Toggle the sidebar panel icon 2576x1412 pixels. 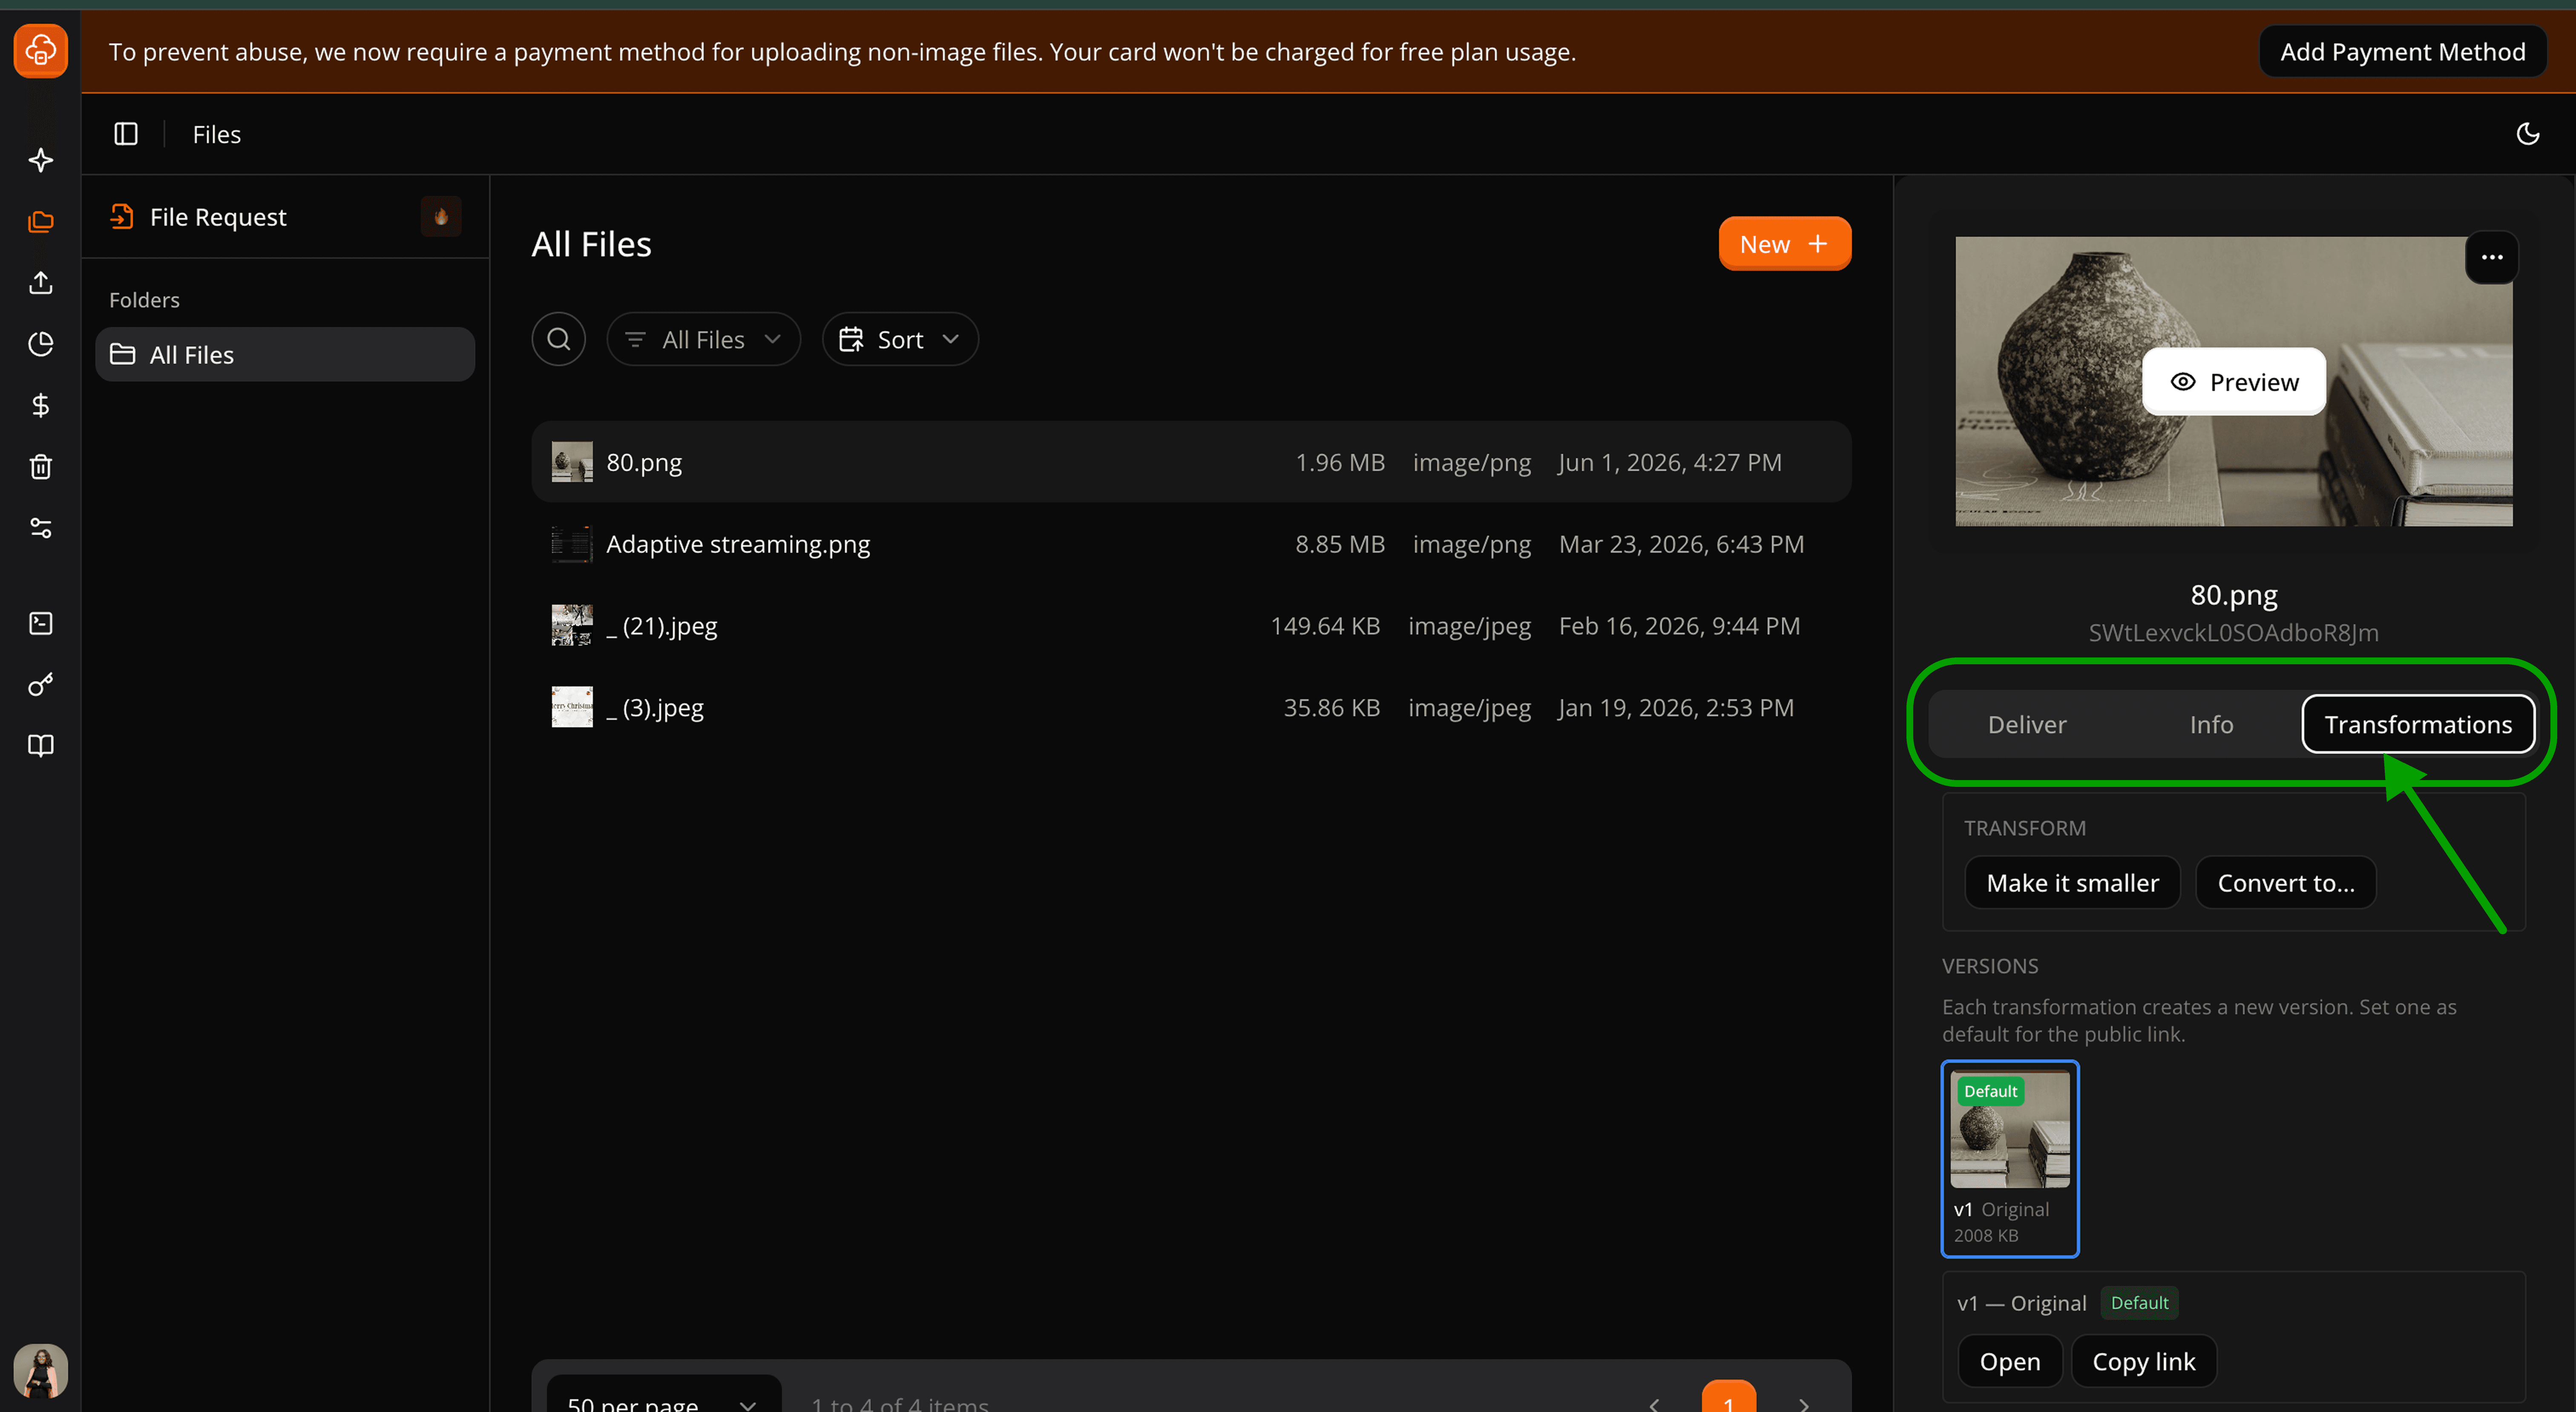[x=126, y=134]
